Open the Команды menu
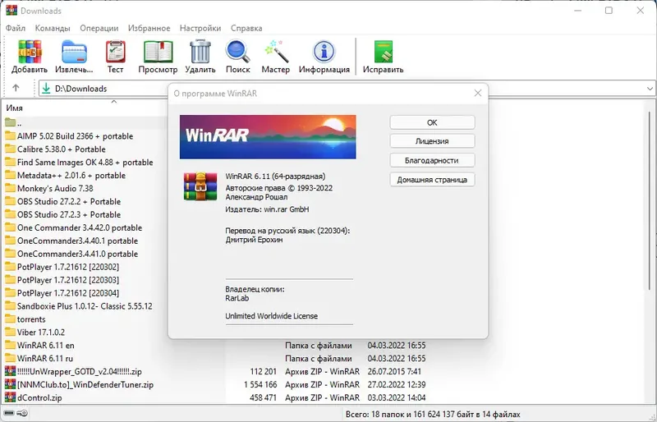Screen dimensions: 657x422 (53, 28)
